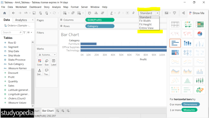Create a new worksheet from the toolbar
Viewport: 209px width, 118px height.
pyautogui.click(x=65, y=13)
